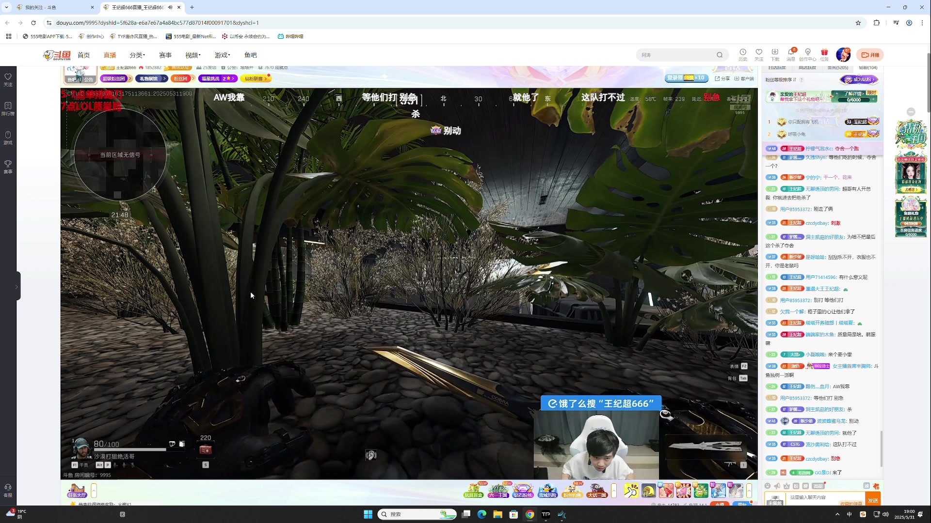Switch to the 我的关注 browser tab
Screen dimensions: 931x523
[55, 7]
